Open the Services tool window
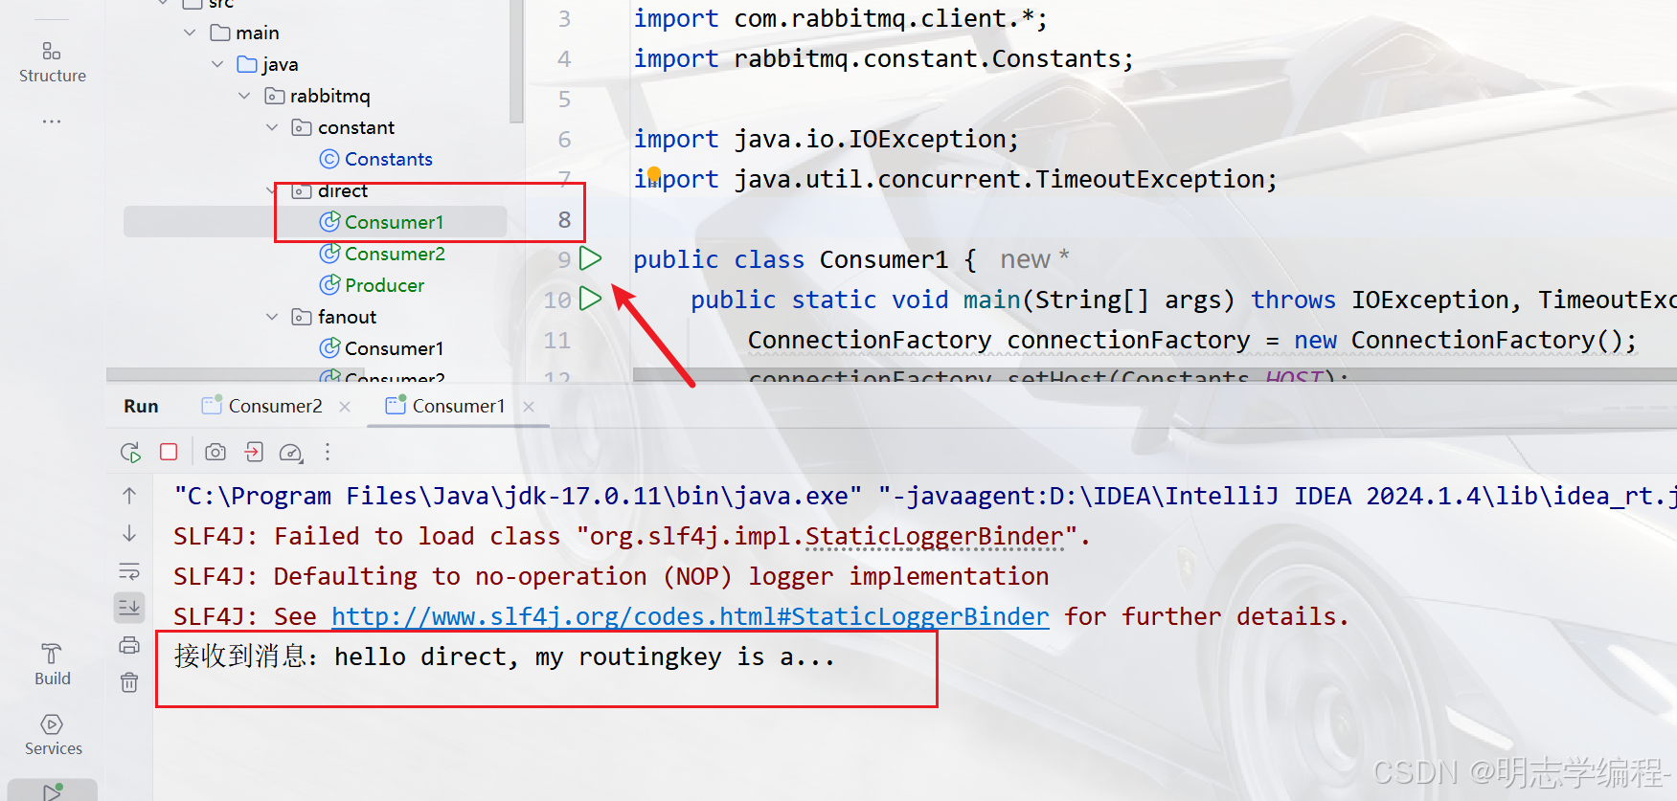The image size is (1677, 801). 53,734
